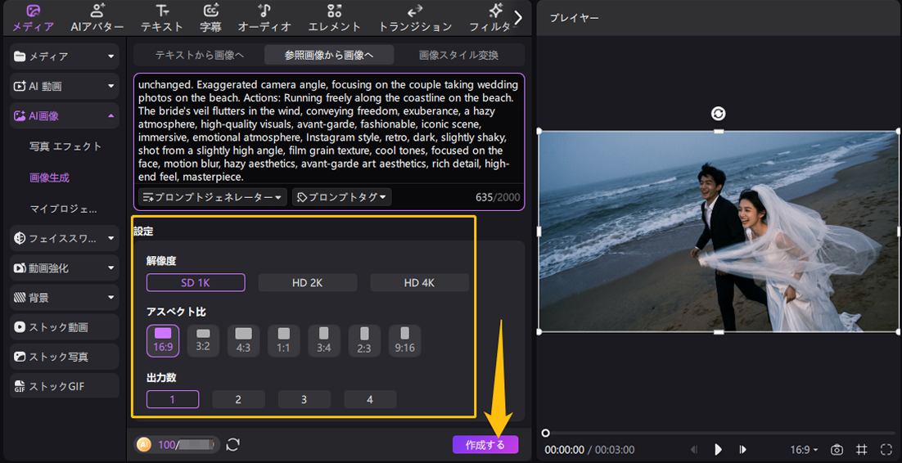Open the プロンプトジェネレーター dropdown

coord(213,197)
